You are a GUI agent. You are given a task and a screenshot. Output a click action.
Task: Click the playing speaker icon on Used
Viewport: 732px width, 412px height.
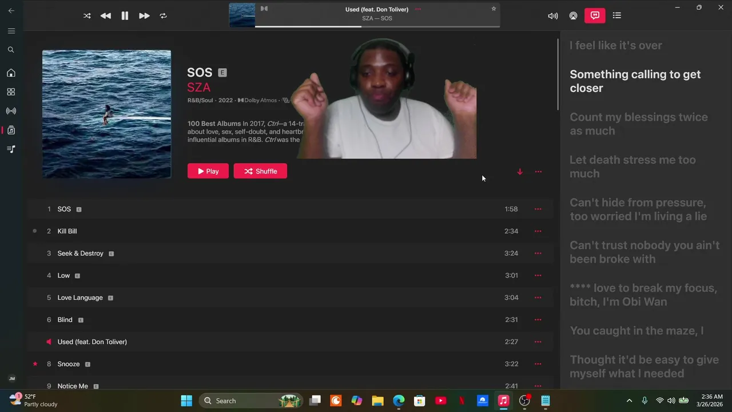[x=49, y=342]
